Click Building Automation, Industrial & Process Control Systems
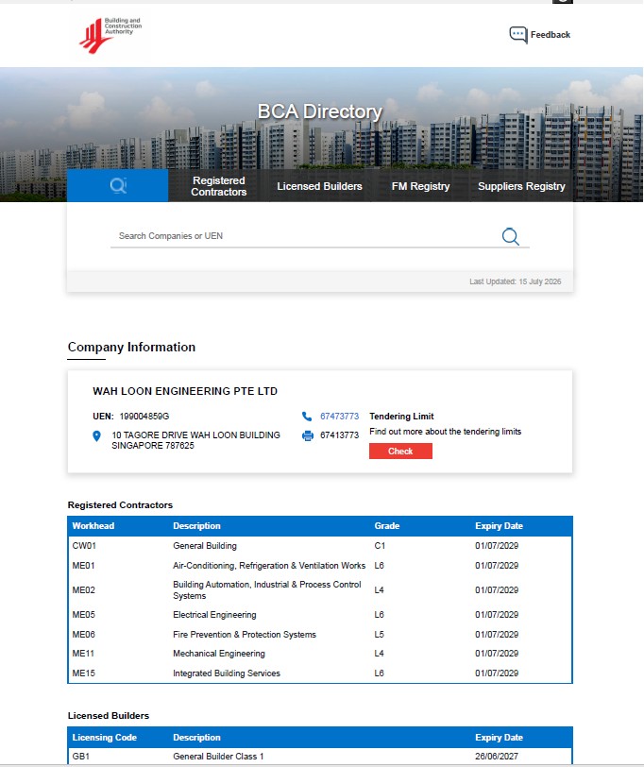The width and height of the screenshot is (644, 767). pyautogui.click(x=267, y=590)
